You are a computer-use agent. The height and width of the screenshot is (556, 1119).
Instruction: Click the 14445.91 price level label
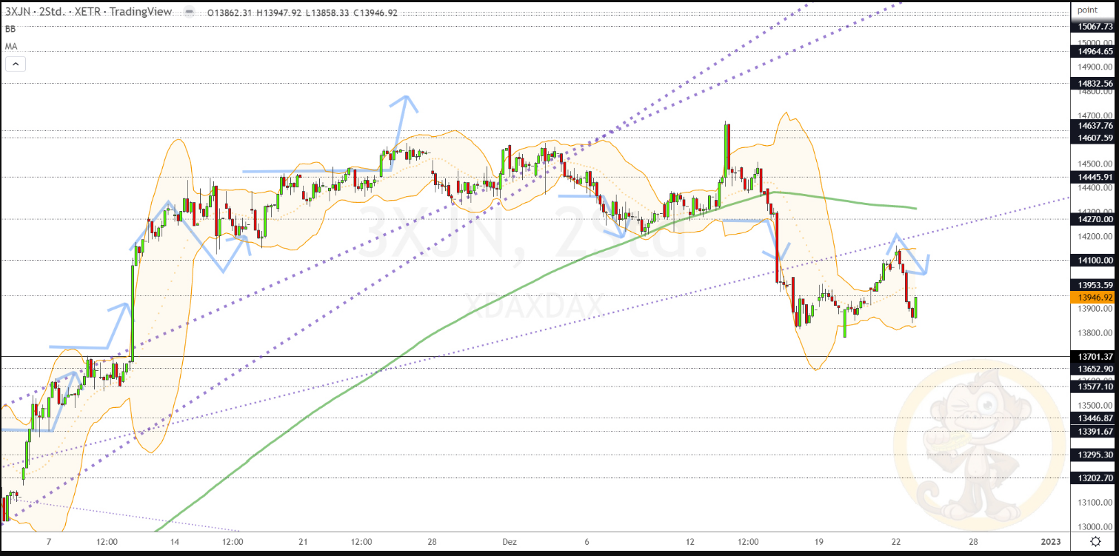[1095, 177]
